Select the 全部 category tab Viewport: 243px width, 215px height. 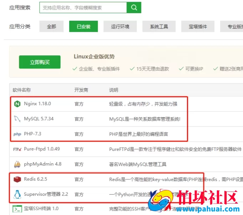51,26
